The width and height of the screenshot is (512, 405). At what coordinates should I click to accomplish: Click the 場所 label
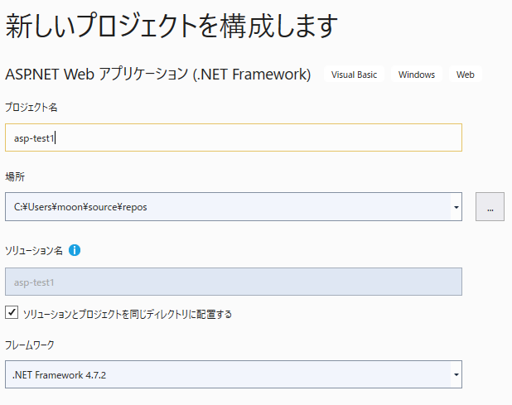pyautogui.click(x=14, y=176)
